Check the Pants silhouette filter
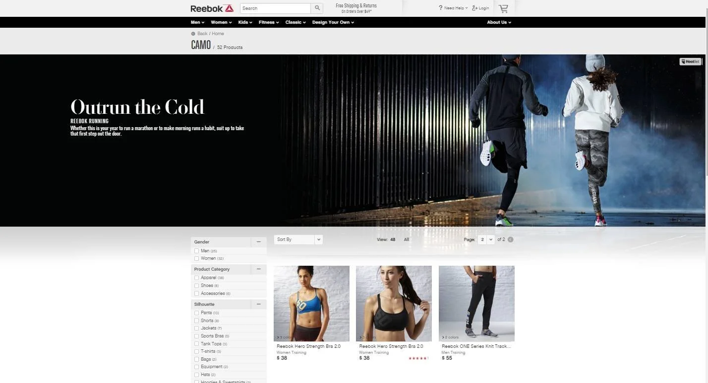This screenshot has width=708, height=383. pyautogui.click(x=197, y=313)
